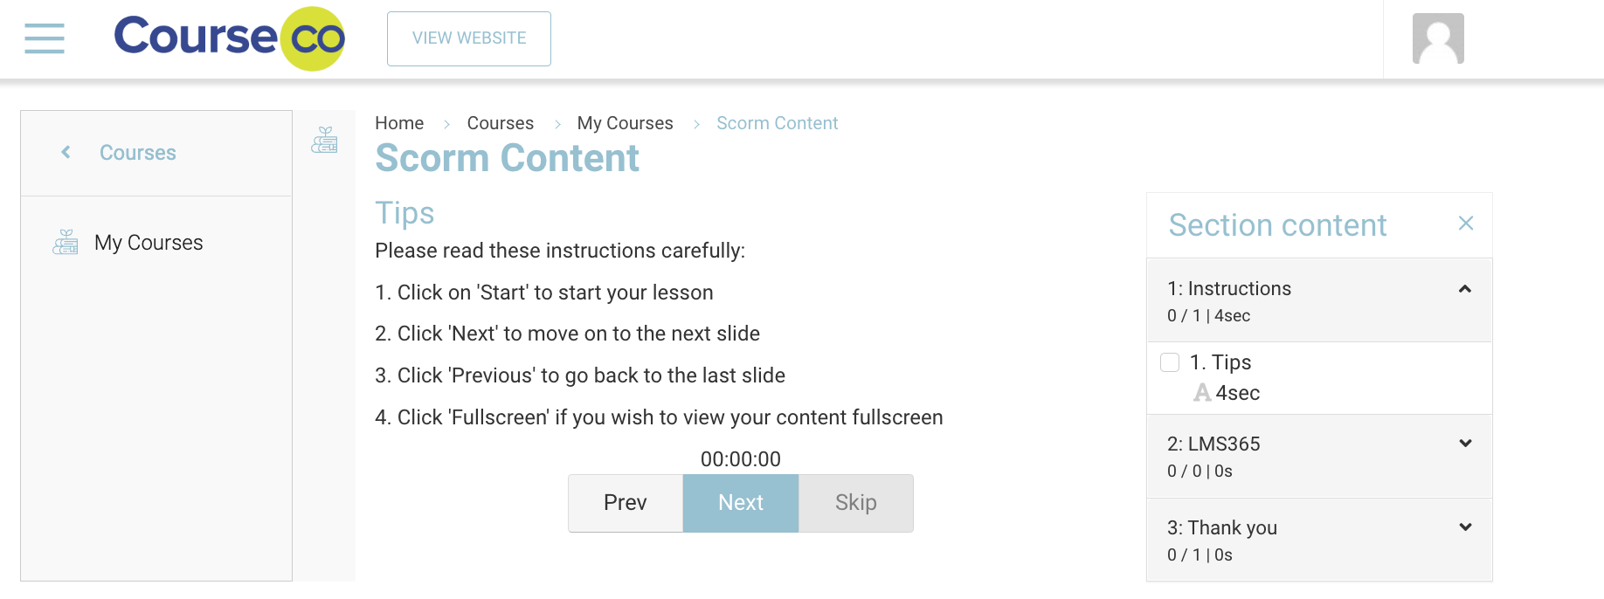Close the Section content panel
1604x599 pixels.
1466,224
